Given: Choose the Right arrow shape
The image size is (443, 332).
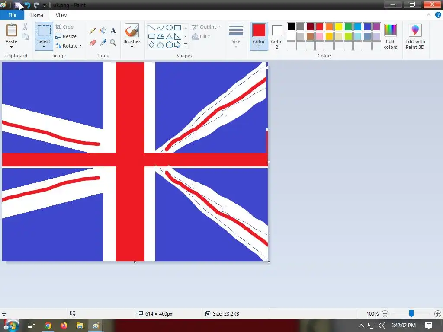Looking at the screenshot, I should point(177,45).
